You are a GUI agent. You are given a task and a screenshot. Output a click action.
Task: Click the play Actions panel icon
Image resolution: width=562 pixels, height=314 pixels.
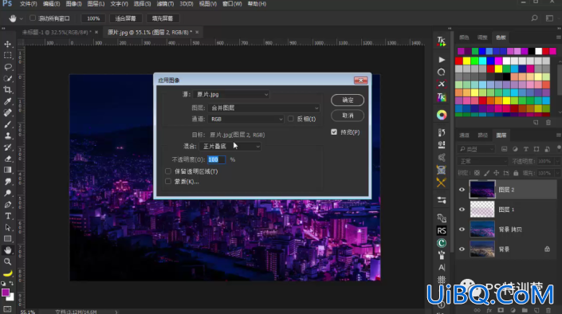442,60
